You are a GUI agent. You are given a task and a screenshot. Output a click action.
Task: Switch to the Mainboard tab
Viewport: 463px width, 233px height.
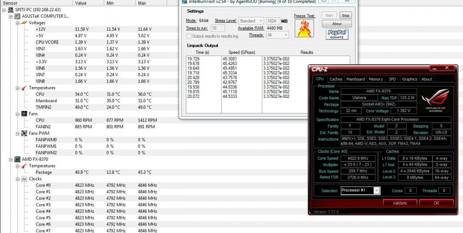[355, 79]
